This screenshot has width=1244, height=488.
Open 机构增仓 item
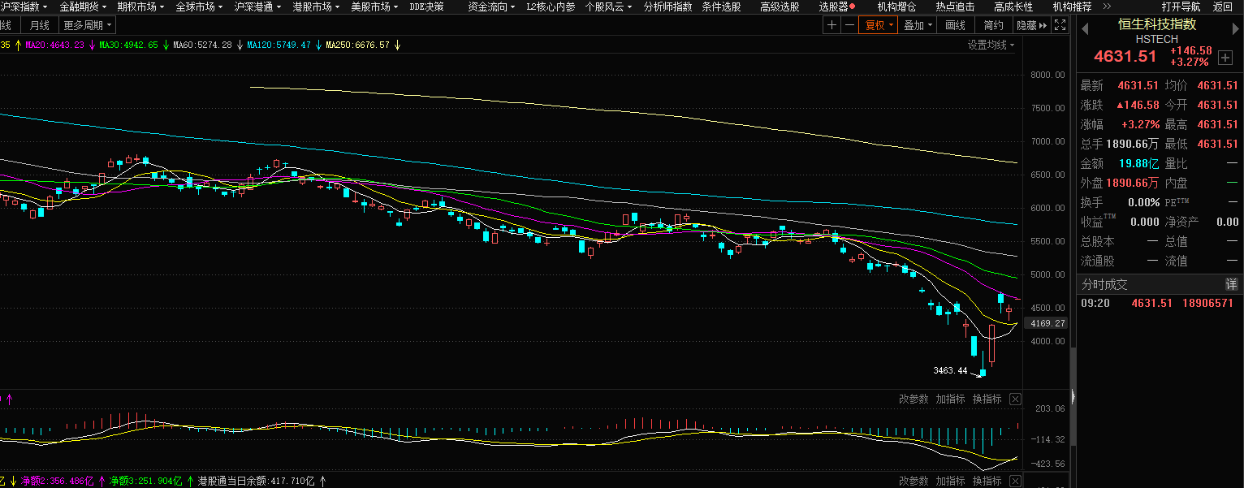[x=896, y=6]
